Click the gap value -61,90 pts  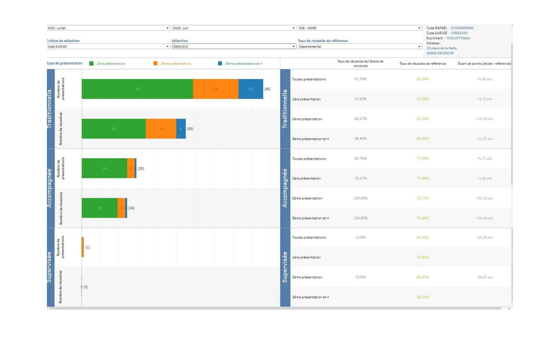485,237
